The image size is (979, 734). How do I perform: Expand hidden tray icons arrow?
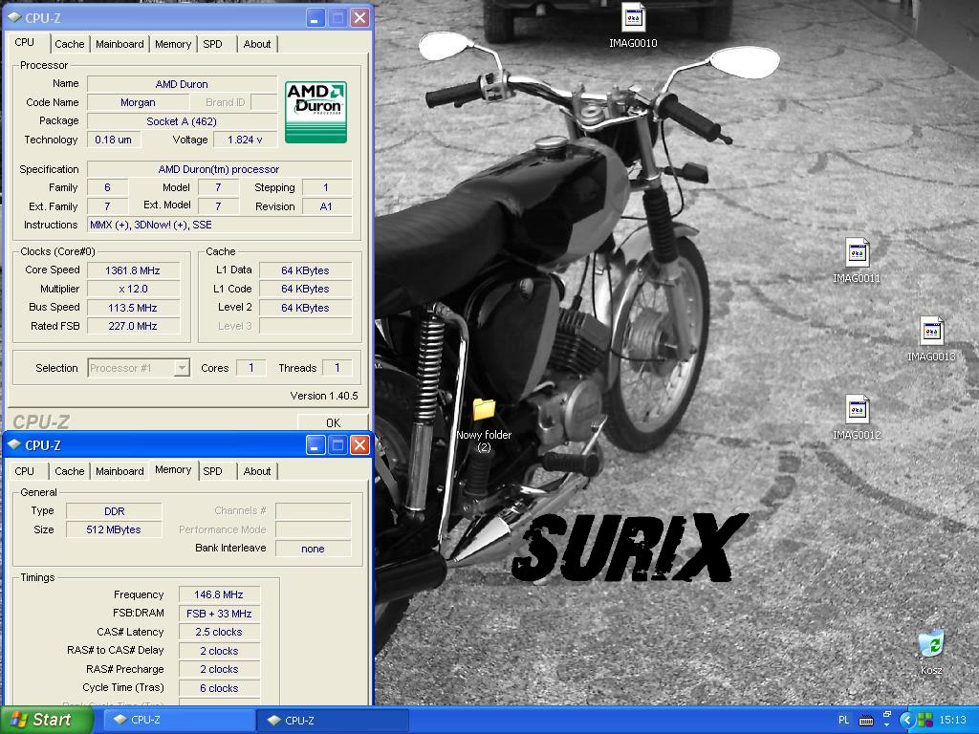pyautogui.click(x=906, y=721)
